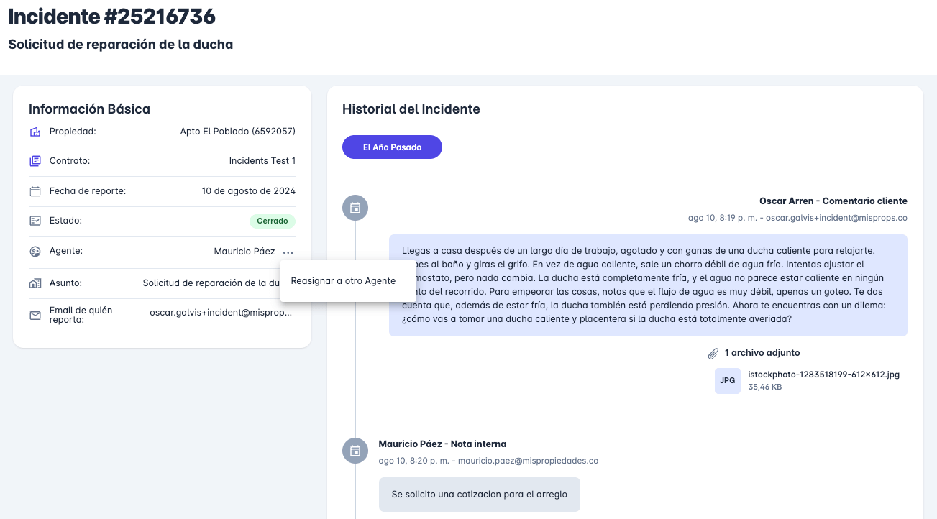Click timeline marker for Mauricio Páez note

355,451
